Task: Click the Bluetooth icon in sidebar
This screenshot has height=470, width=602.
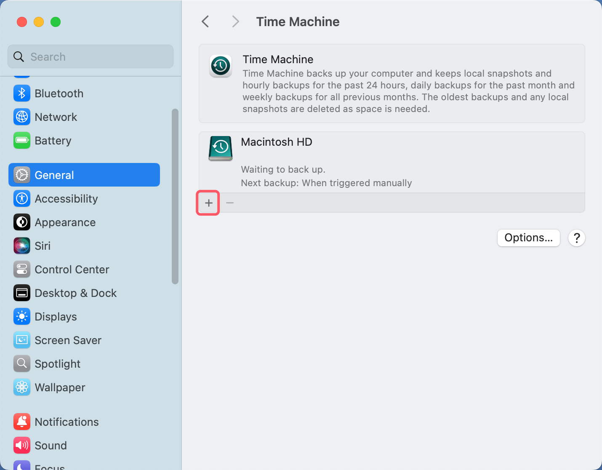Action: [22, 93]
